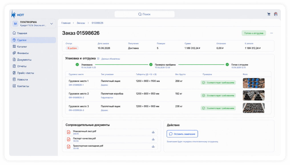
Task: Click the Доставка receipt value
Action: pos(133,48)
